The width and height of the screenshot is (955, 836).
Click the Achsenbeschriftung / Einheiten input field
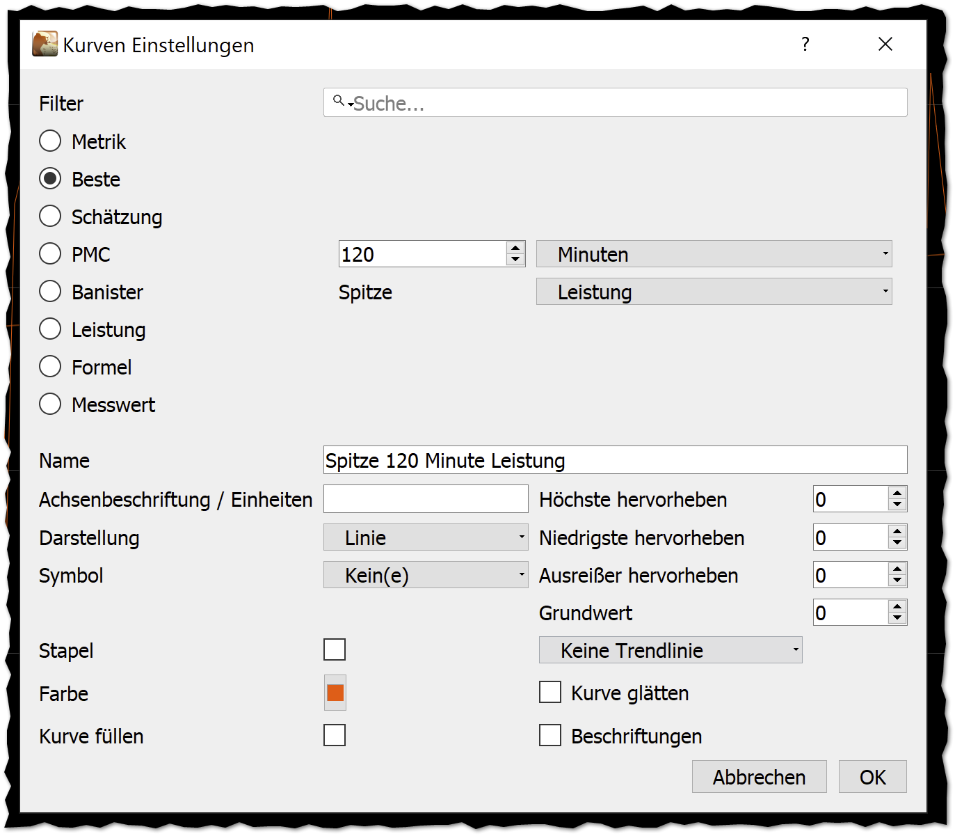pos(426,499)
